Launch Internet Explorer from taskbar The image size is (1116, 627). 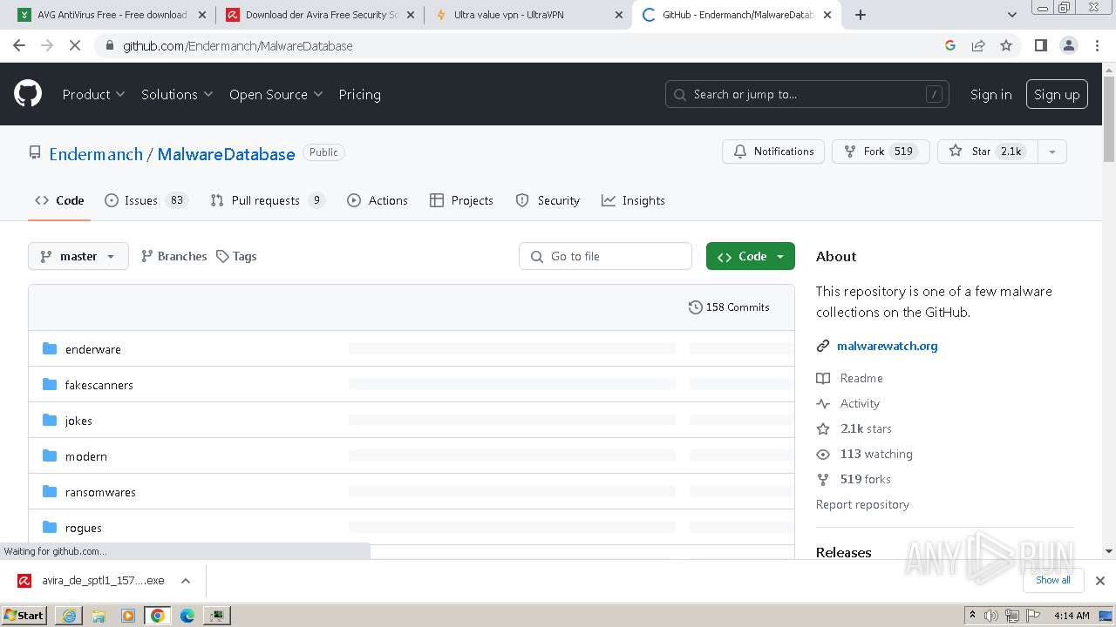click(x=69, y=616)
